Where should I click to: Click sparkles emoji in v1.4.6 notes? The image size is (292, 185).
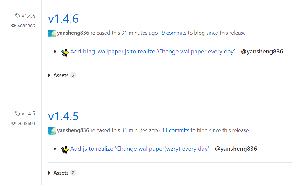tap(65, 53)
